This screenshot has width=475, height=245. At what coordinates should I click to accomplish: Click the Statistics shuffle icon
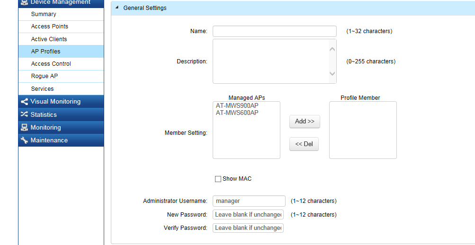(24, 114)
